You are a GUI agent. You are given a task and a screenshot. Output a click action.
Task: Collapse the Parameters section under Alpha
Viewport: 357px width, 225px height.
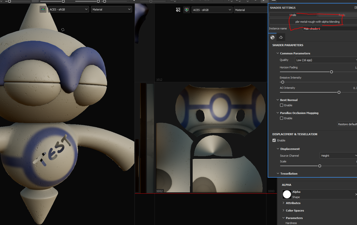[283, 218]
